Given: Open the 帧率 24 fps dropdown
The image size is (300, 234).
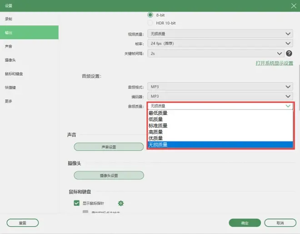Looking at the screenshot, I should (x=220, y=44).
